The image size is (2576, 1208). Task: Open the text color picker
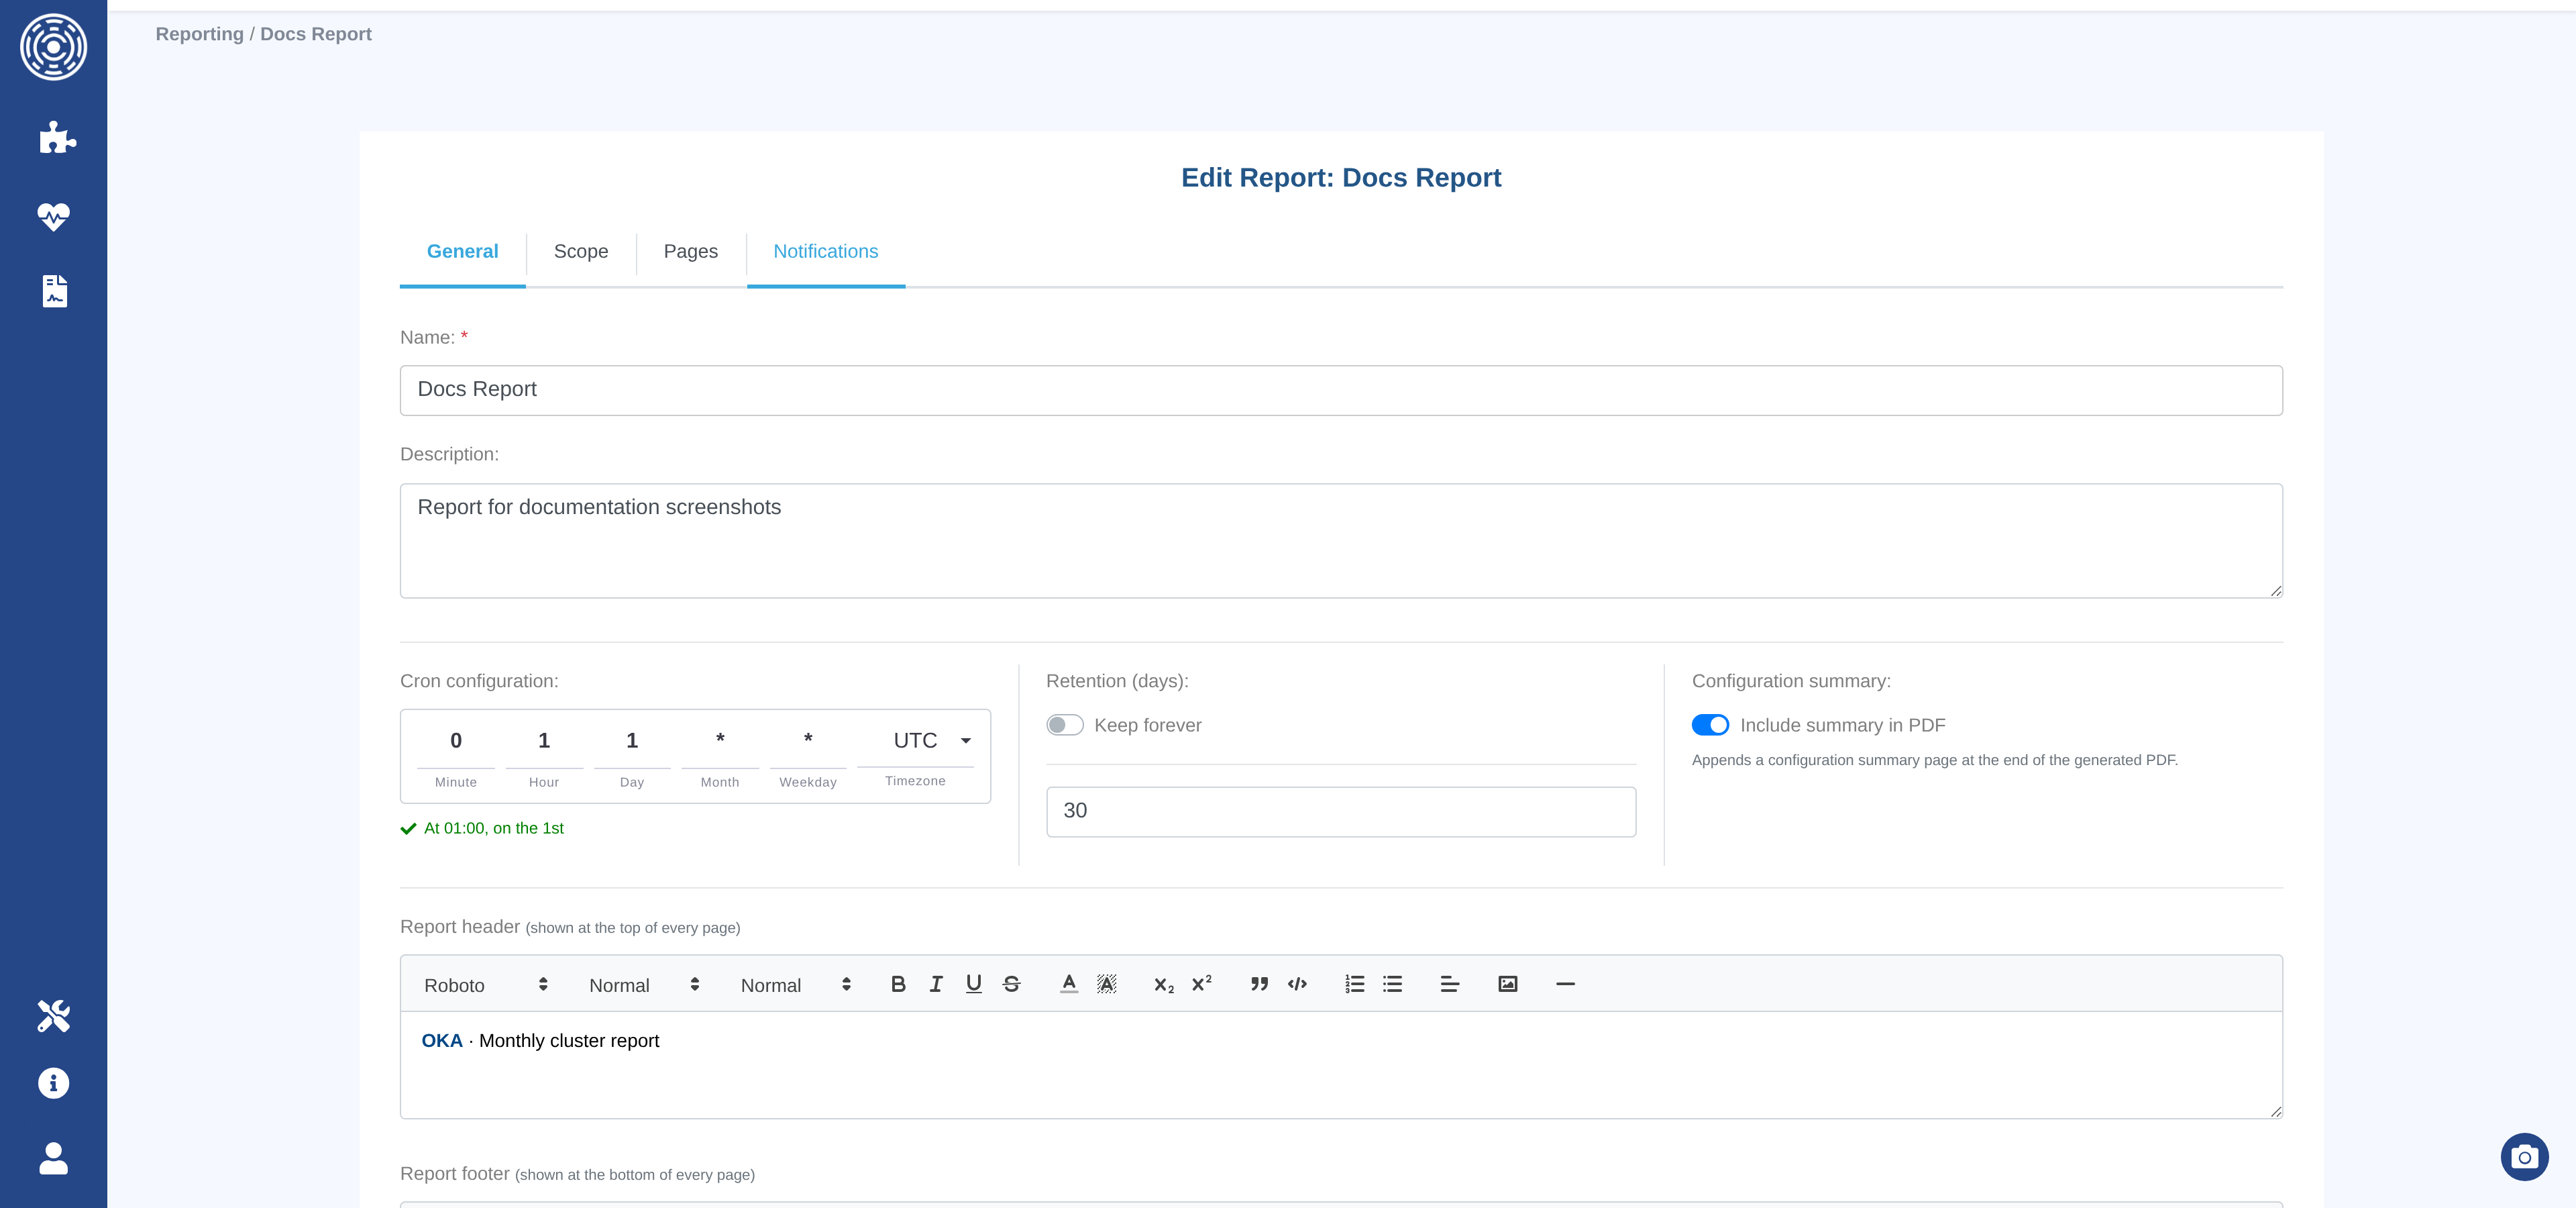[1069, 984]
